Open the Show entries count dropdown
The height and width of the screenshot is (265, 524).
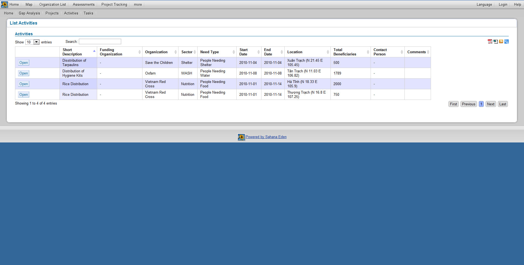(x=36, y=42)
